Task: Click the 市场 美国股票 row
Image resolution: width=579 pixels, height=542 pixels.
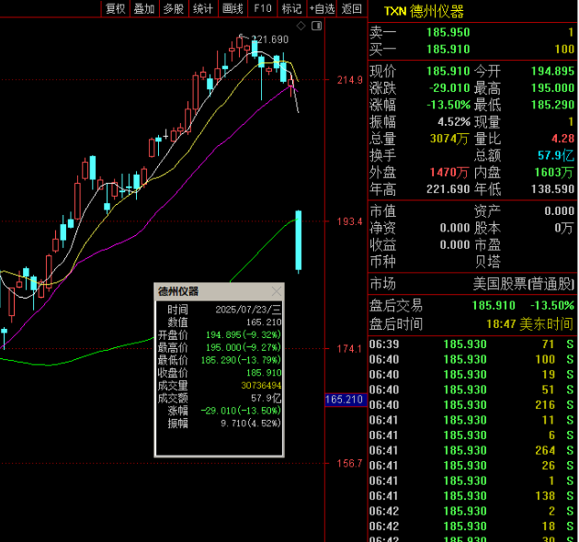Action: (471, 284)
